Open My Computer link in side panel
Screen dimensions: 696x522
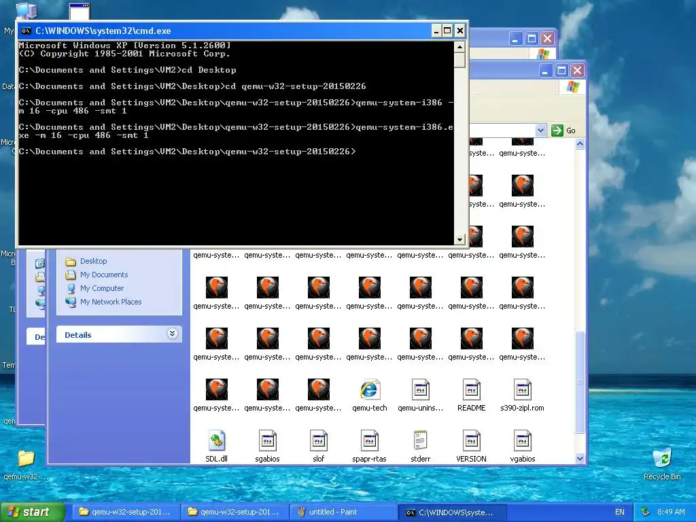pos(102,288)
